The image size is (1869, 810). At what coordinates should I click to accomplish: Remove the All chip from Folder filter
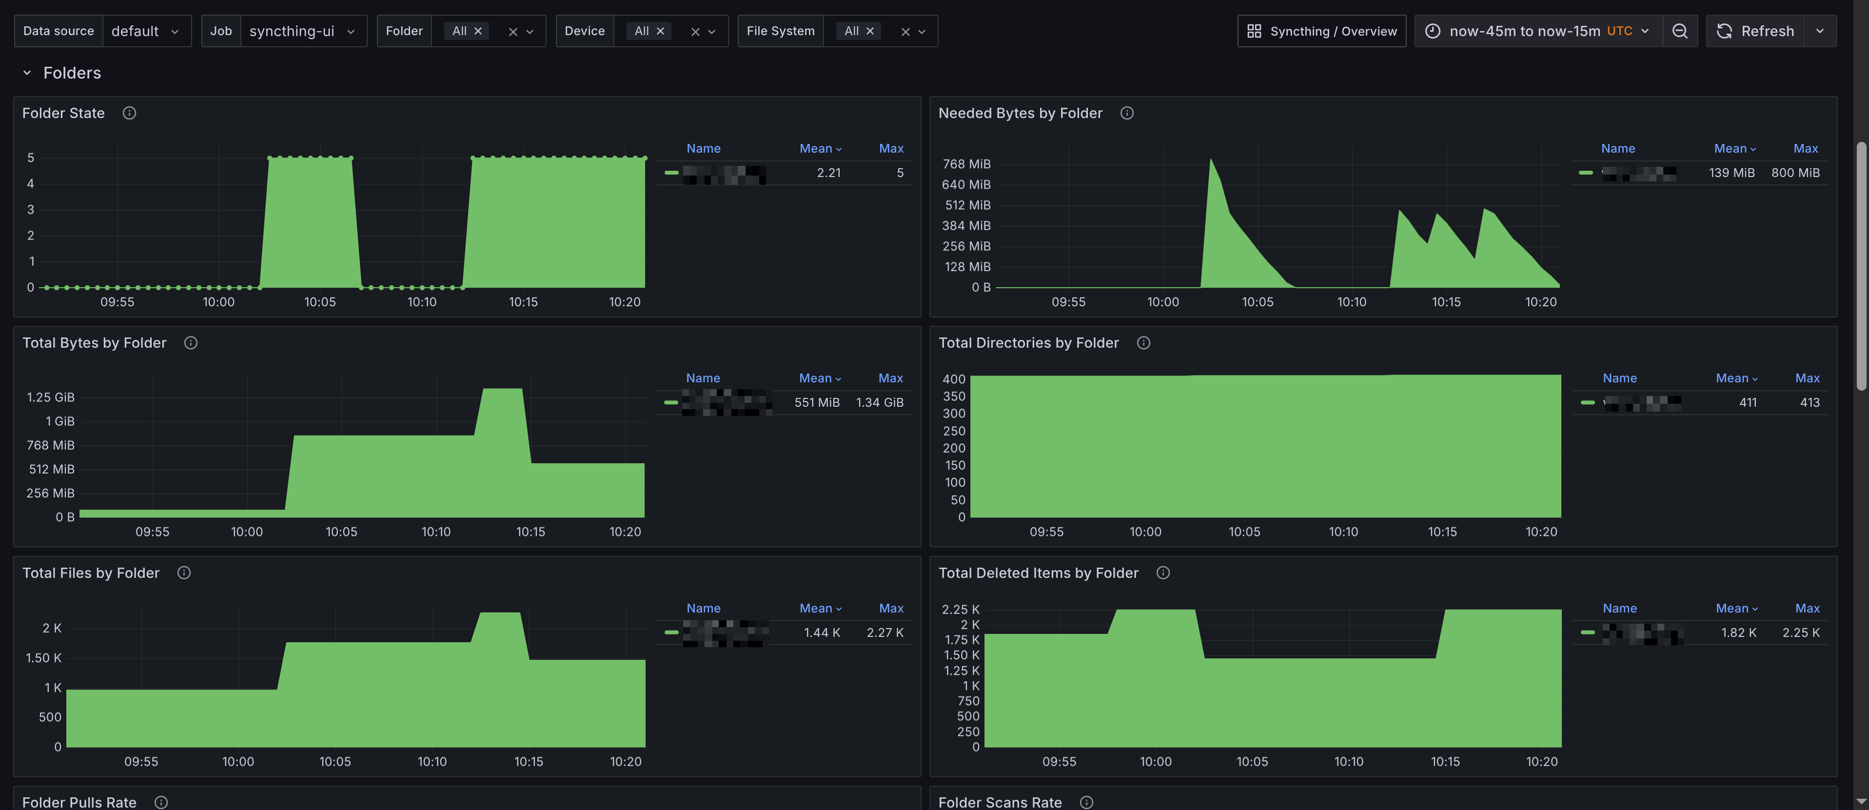click(478, 31)
